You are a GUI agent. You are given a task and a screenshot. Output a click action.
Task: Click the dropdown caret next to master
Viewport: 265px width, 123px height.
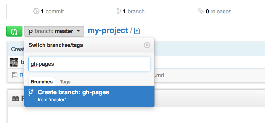pyautogui.click(x=78, y=31)
